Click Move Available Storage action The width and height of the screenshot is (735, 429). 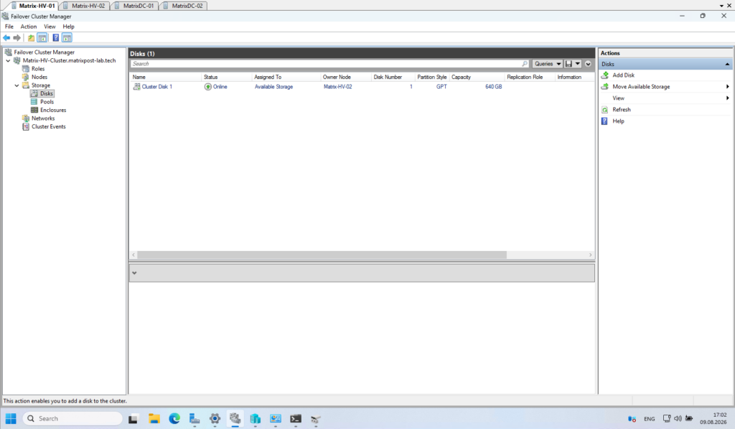click(x=641, y=87)
